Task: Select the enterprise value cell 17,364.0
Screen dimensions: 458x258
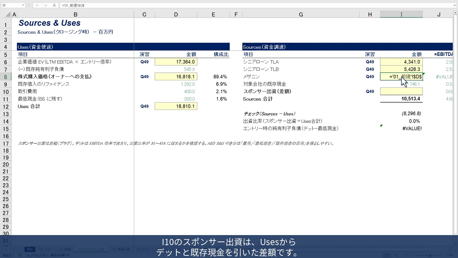Action: click(x=176, y=62)
